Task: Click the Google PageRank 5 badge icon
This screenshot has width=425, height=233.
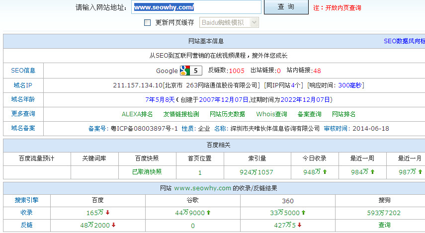Action: click(x=191, y=71)
